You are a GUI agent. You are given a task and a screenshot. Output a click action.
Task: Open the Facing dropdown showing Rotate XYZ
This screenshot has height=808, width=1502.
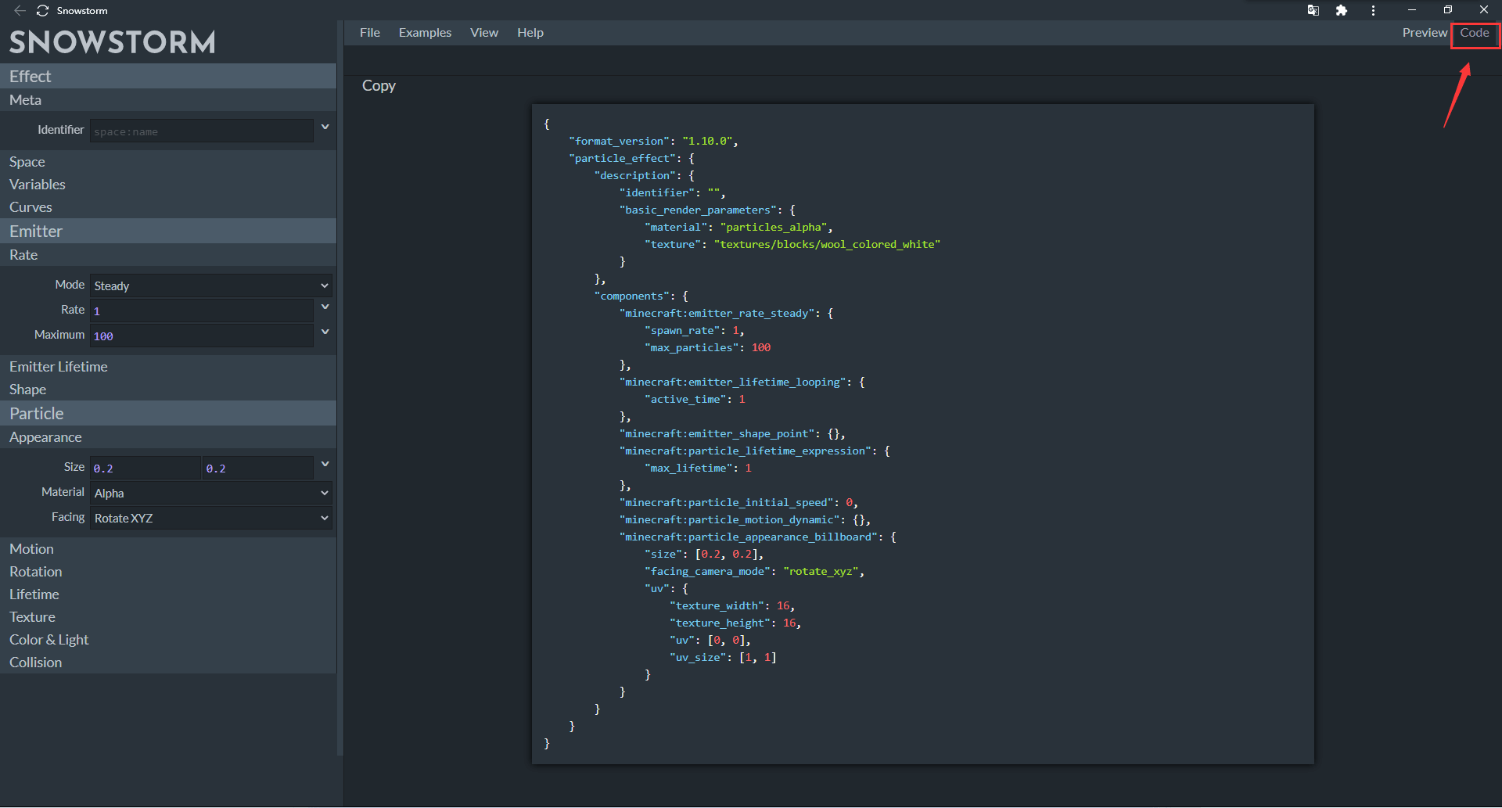[210, 519]
